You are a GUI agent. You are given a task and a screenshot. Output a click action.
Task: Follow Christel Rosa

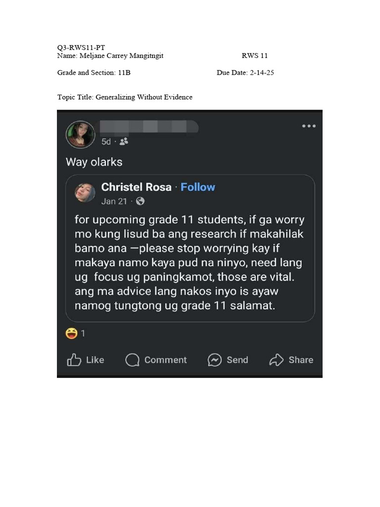pos(198,187)
